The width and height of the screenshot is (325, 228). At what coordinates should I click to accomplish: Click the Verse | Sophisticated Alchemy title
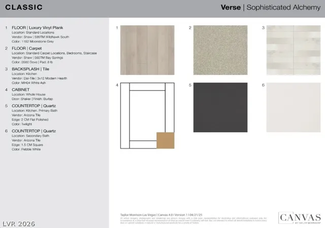(x=271, y=8)
